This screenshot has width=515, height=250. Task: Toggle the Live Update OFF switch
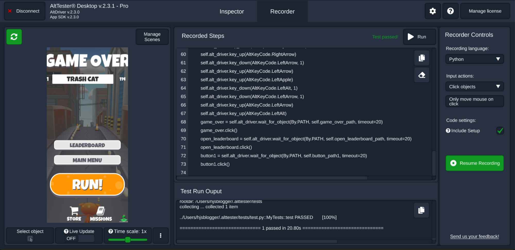click(79, 238)
